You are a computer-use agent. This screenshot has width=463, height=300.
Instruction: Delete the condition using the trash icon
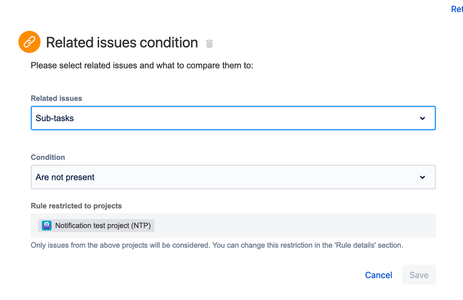tap(209, 43)
